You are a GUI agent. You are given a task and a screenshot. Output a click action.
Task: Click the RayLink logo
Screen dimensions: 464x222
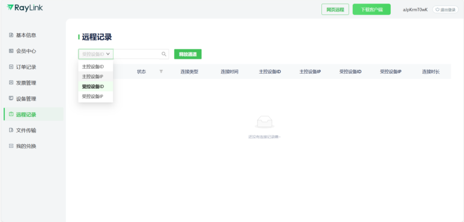25,8
